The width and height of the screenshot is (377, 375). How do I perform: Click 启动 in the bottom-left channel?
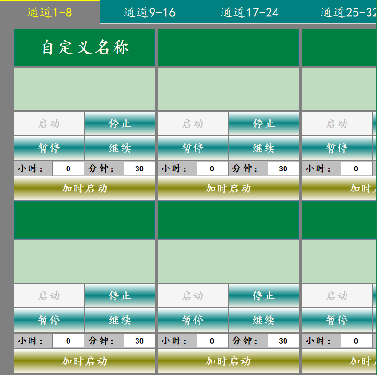click(x=49, y=296)
